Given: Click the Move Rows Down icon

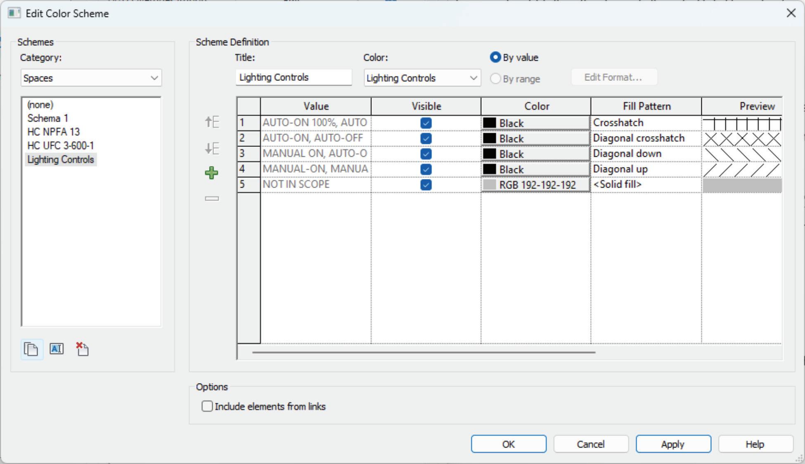Looking at the screenshot, I should [212, 148].
